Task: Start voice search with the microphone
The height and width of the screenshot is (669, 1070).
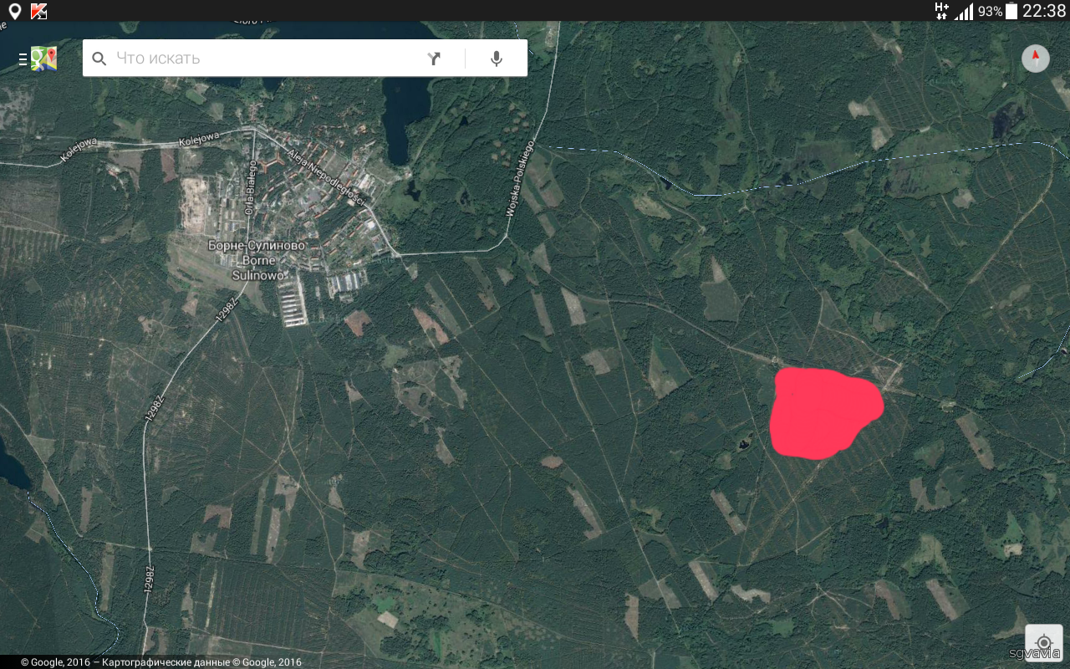Action: (497, 59)
